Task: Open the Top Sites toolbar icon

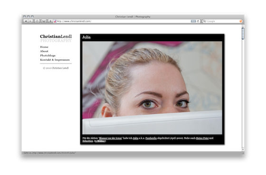Action: tap(44, 21)
